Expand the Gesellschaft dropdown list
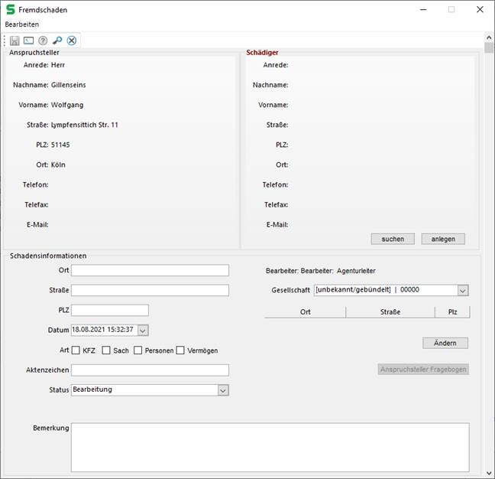Screen dimensions: 495x479 coord(462,290)
